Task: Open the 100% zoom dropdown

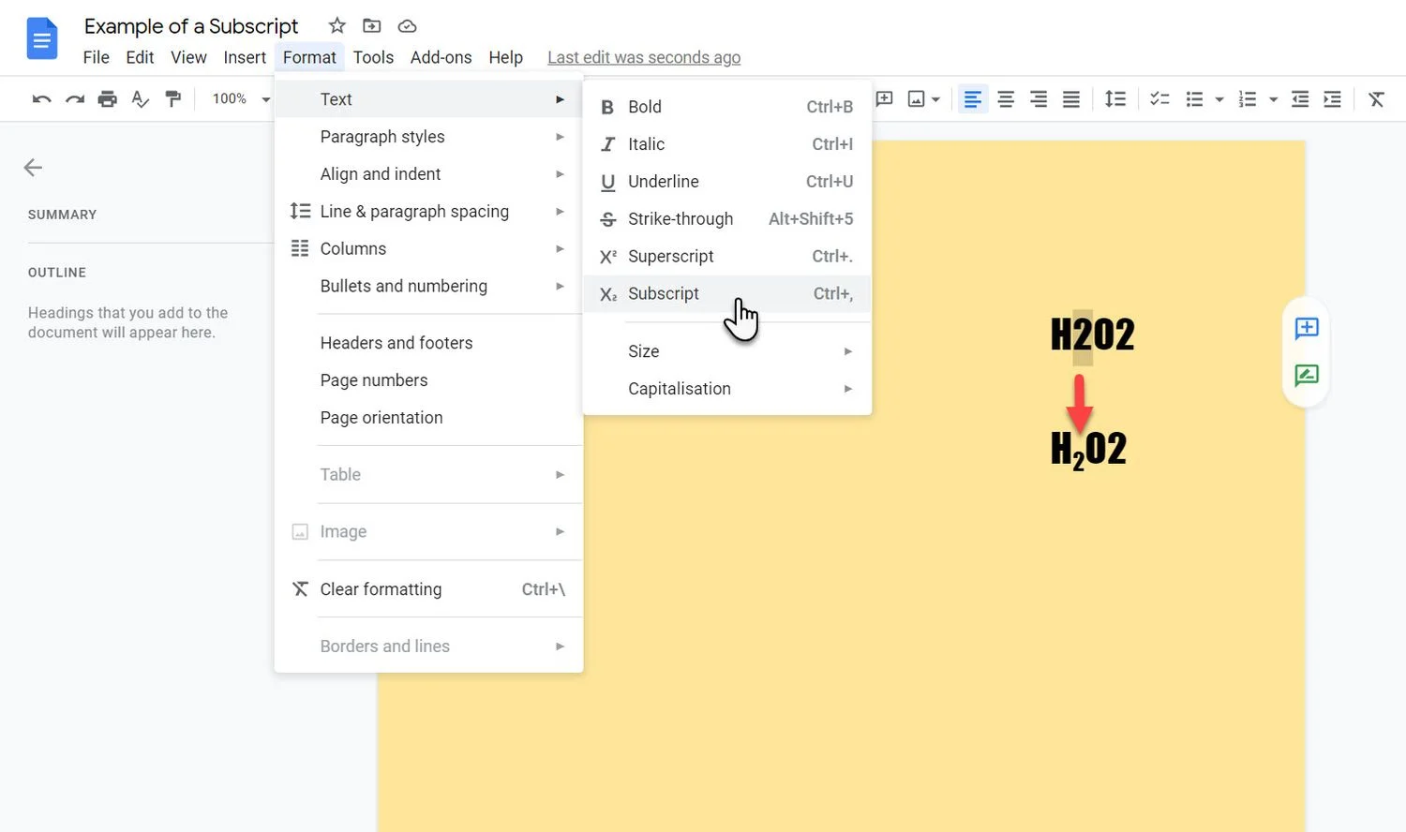Action: click(240, 98)
